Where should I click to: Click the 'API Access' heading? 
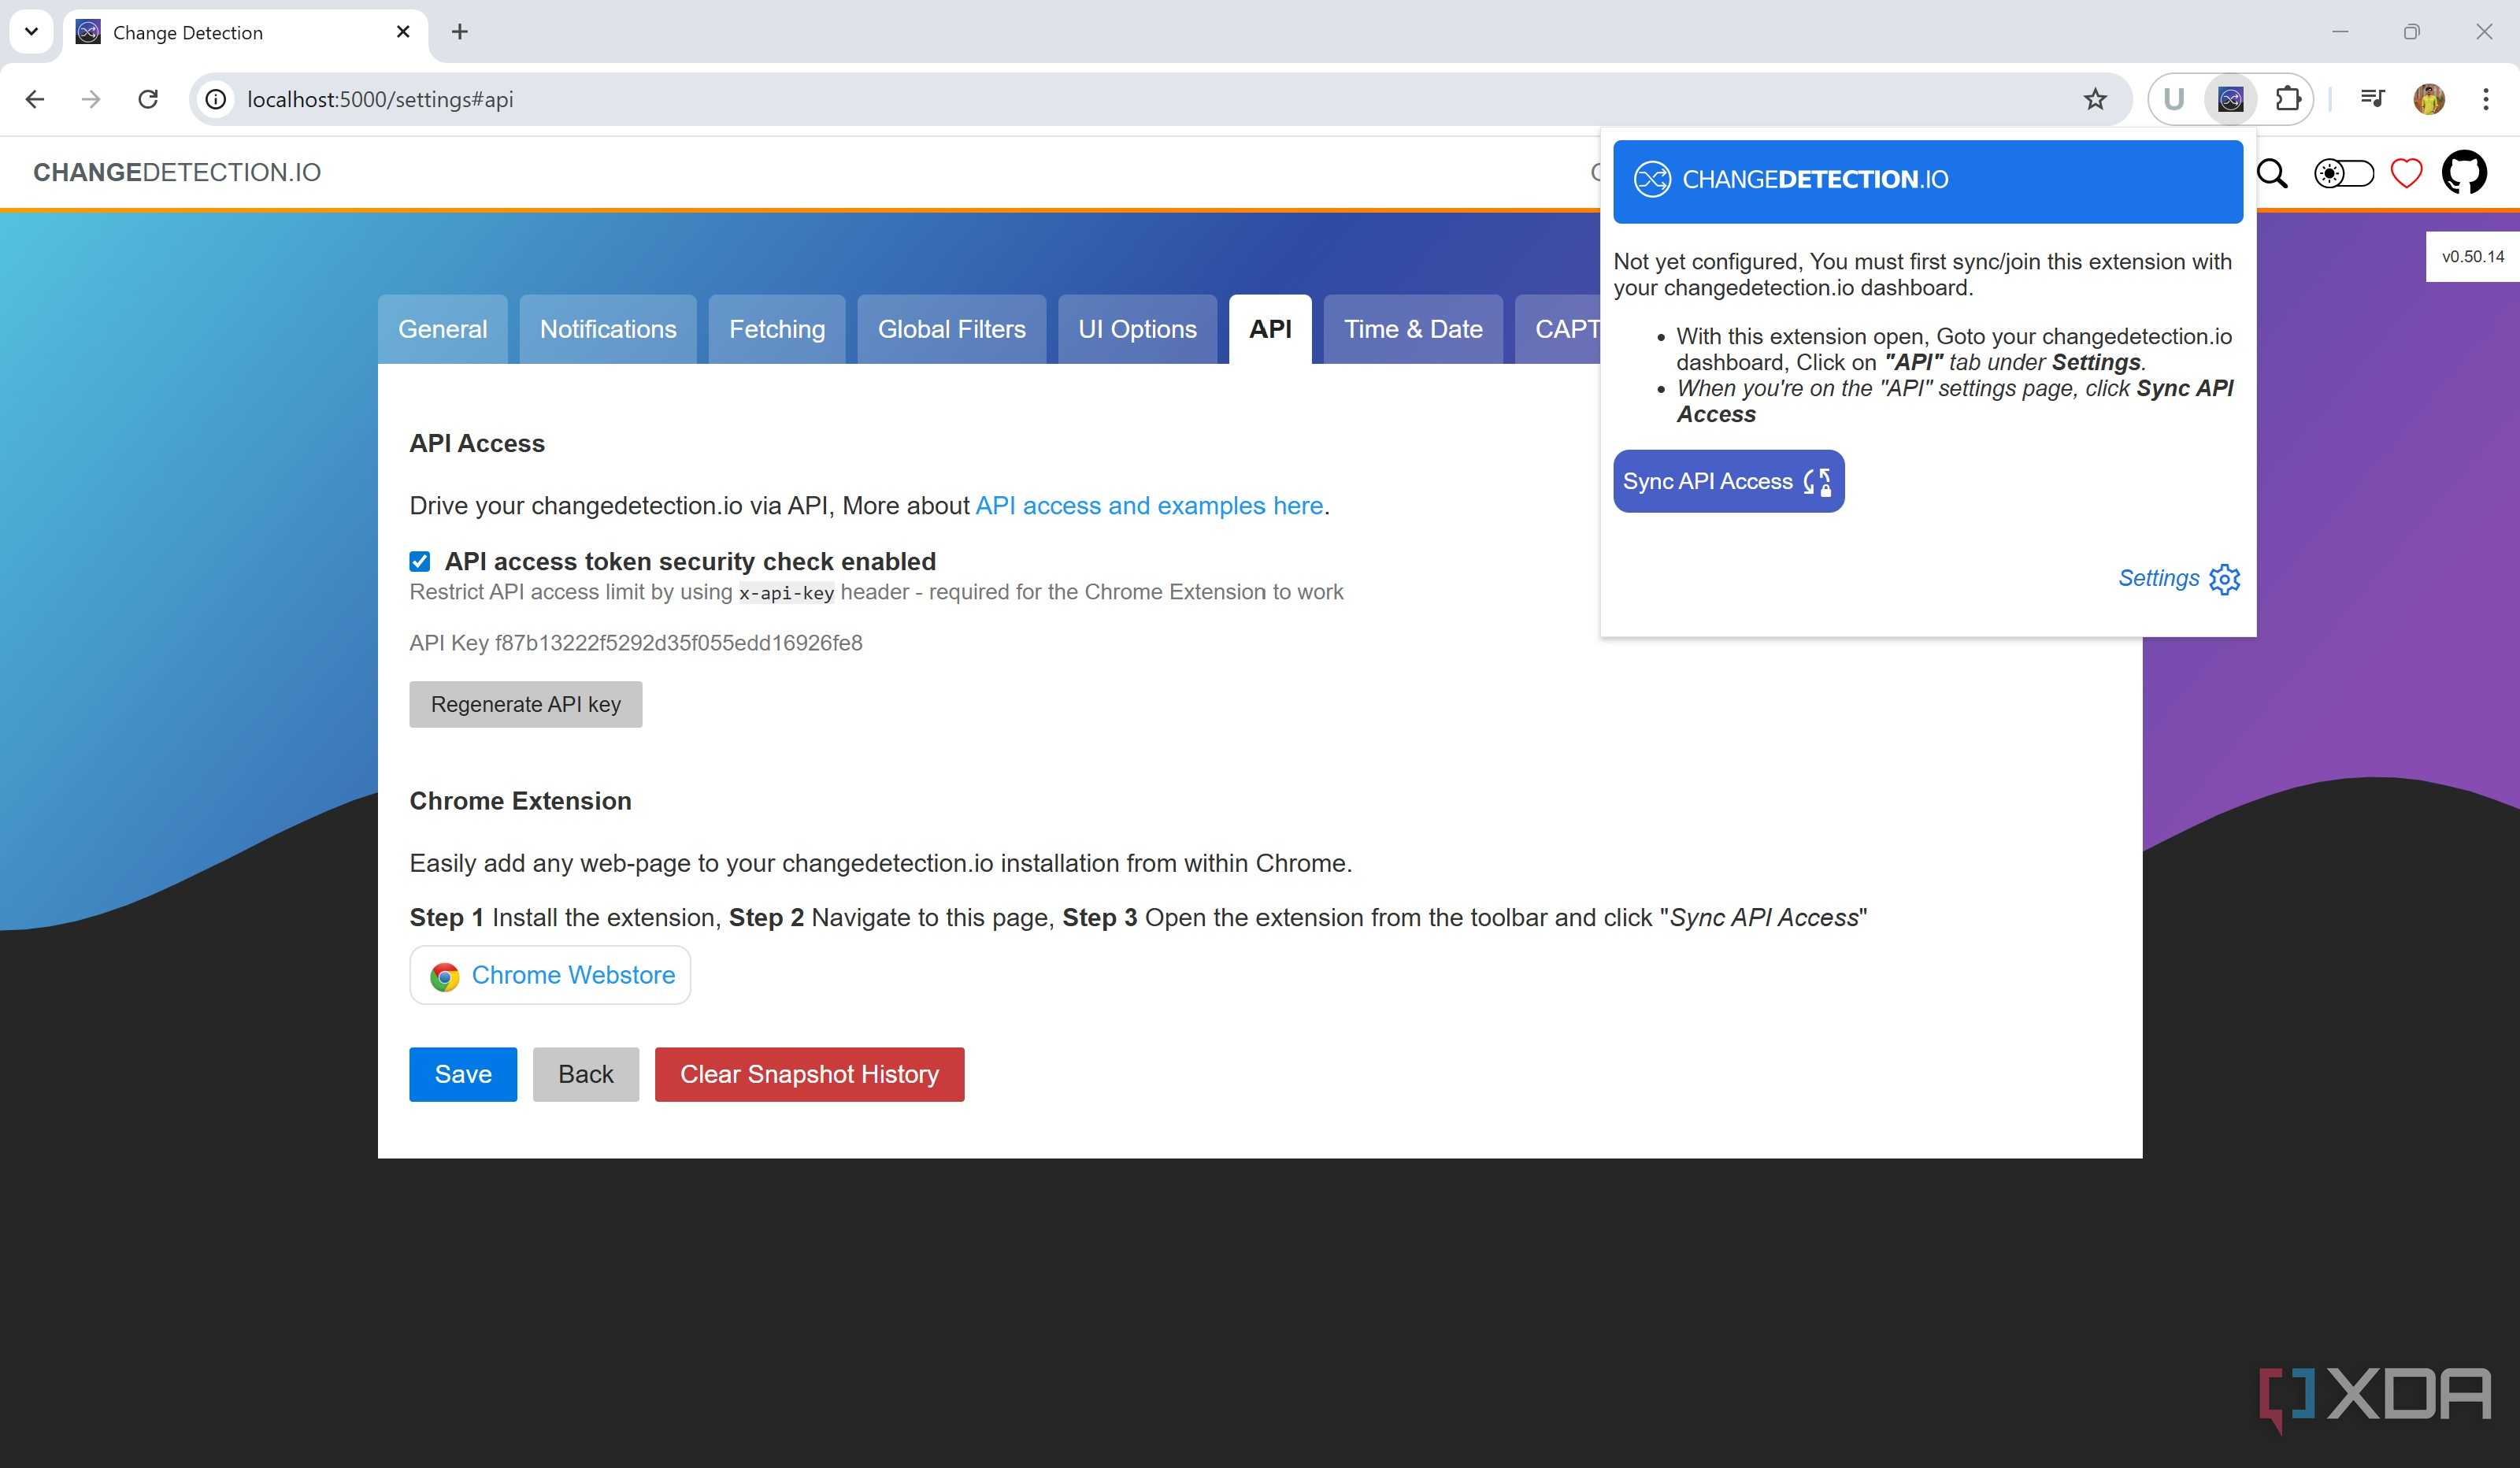tap(477, 443)
